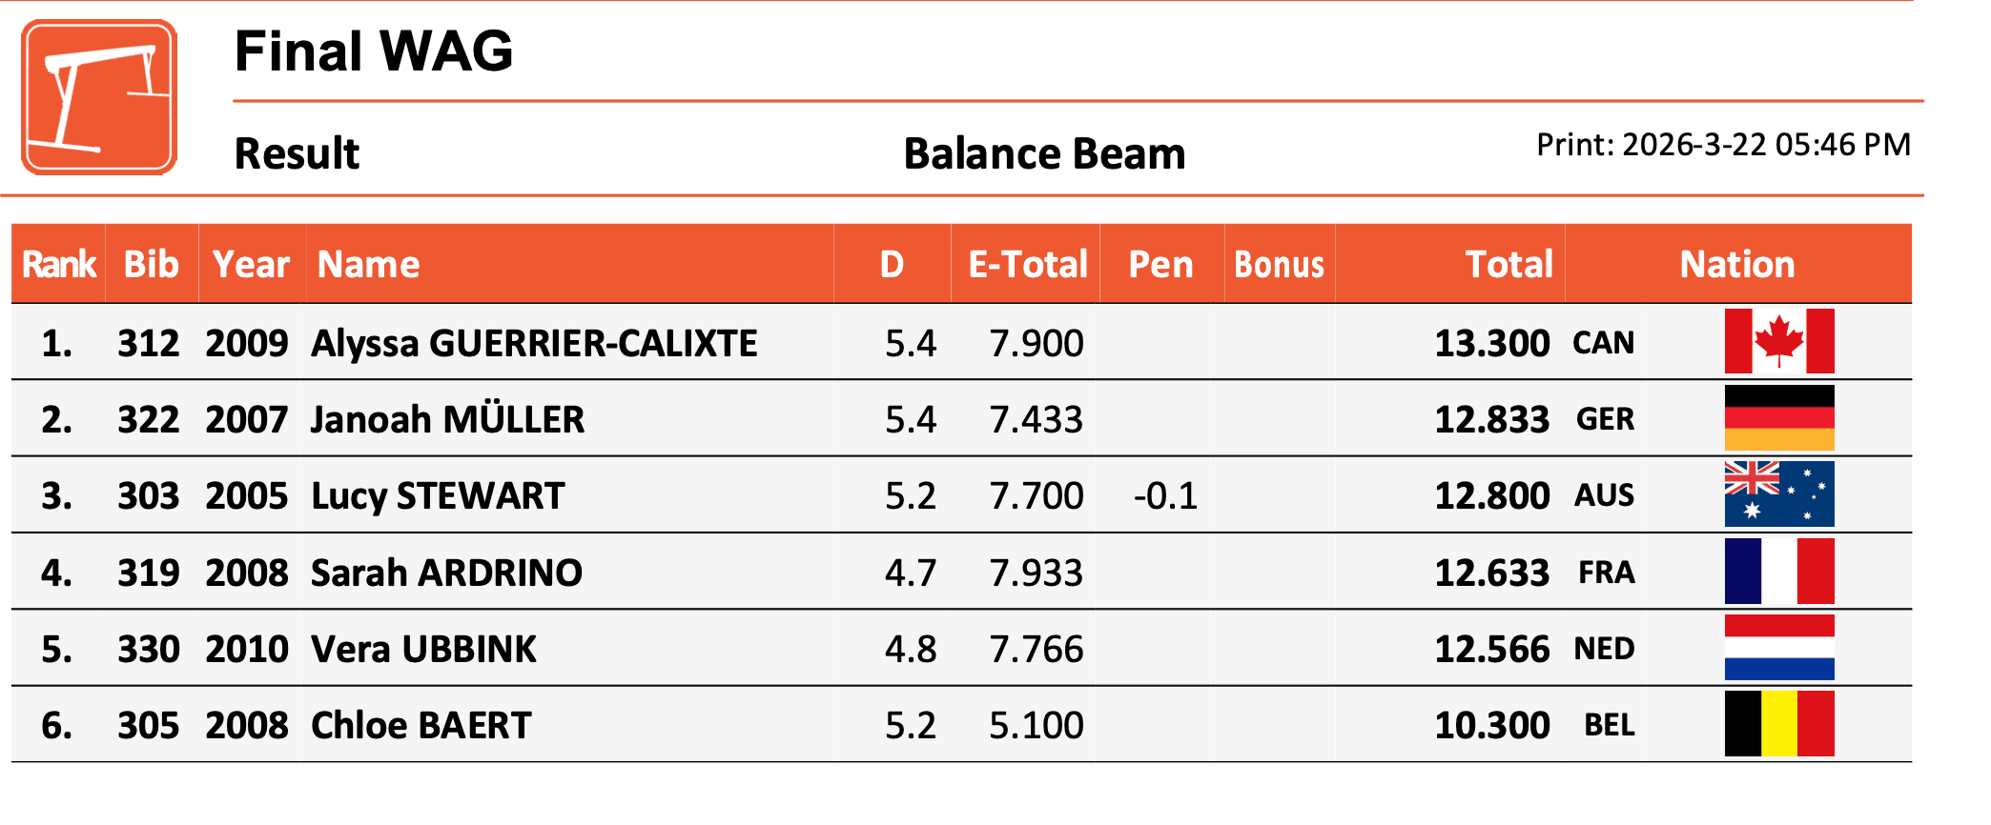Click Lucy STEWART's -0.1 penalty value
The image size is (1991, 825).
[1164, 496]
